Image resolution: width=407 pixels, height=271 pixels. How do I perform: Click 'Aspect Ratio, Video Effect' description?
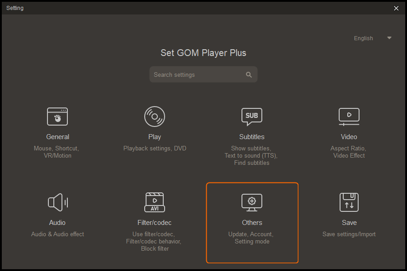click(x=349, y=152)
